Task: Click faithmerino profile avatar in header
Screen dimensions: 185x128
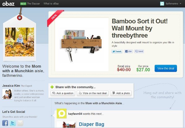Action: coord(162,4)
